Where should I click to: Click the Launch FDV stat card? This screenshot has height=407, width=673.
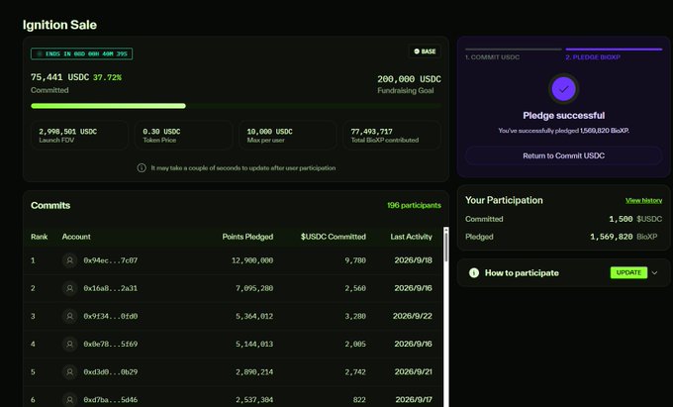point(79,136)
